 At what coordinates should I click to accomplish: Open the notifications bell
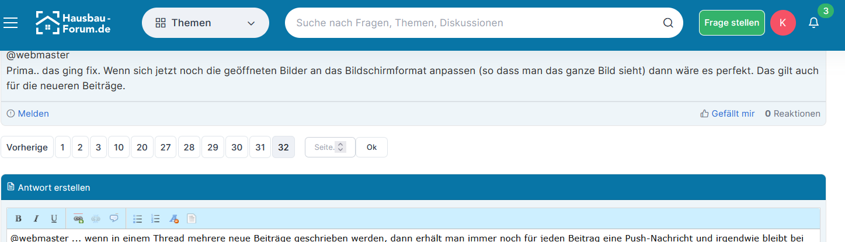pos(813,23)
